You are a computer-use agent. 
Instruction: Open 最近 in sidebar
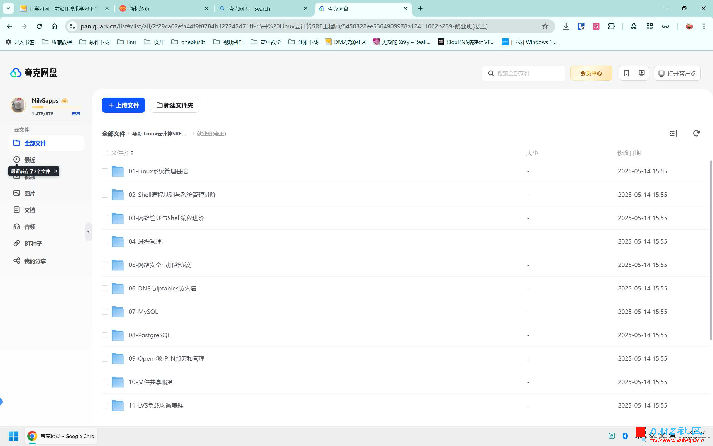[24, 160]
